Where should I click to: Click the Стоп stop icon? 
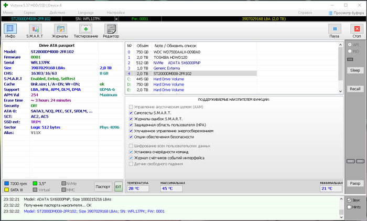point(357,29)
